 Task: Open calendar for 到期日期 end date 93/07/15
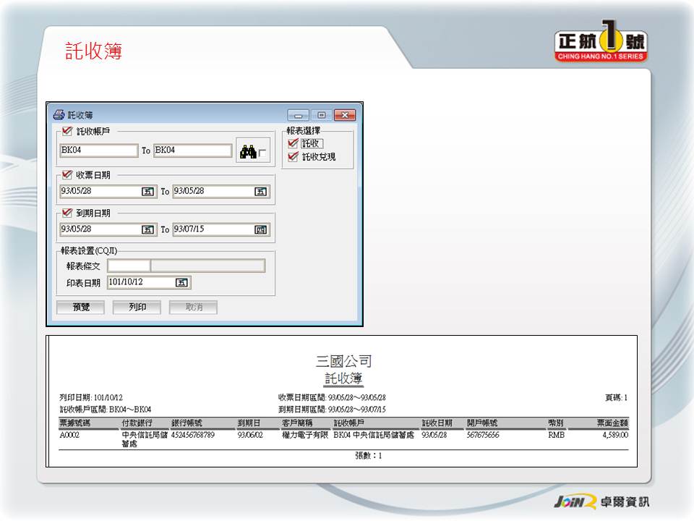261,229
